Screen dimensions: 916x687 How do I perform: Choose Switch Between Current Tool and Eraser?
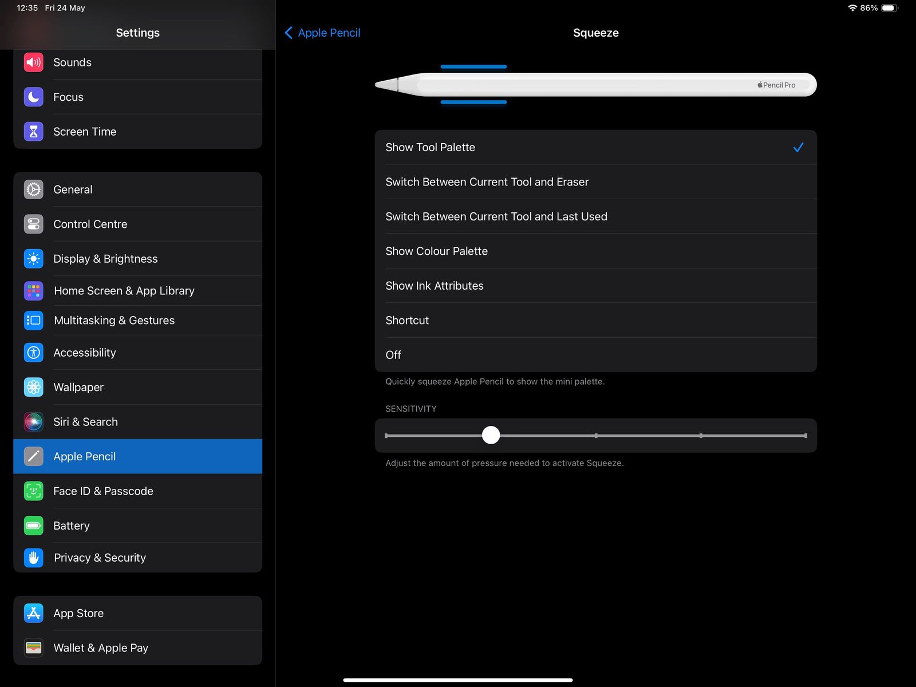(x=595, y=182)
